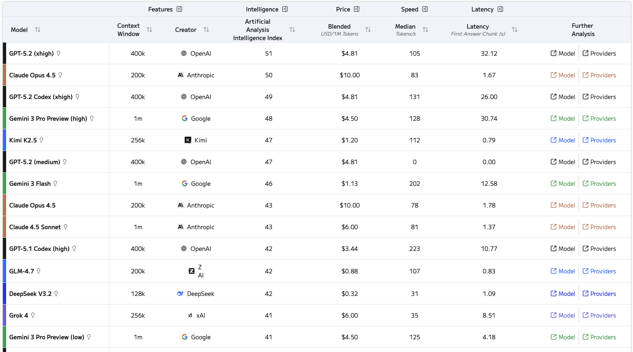Sort by Context Window column
The width and height of the screenshot is (633, 352).
tap(149, 29)
